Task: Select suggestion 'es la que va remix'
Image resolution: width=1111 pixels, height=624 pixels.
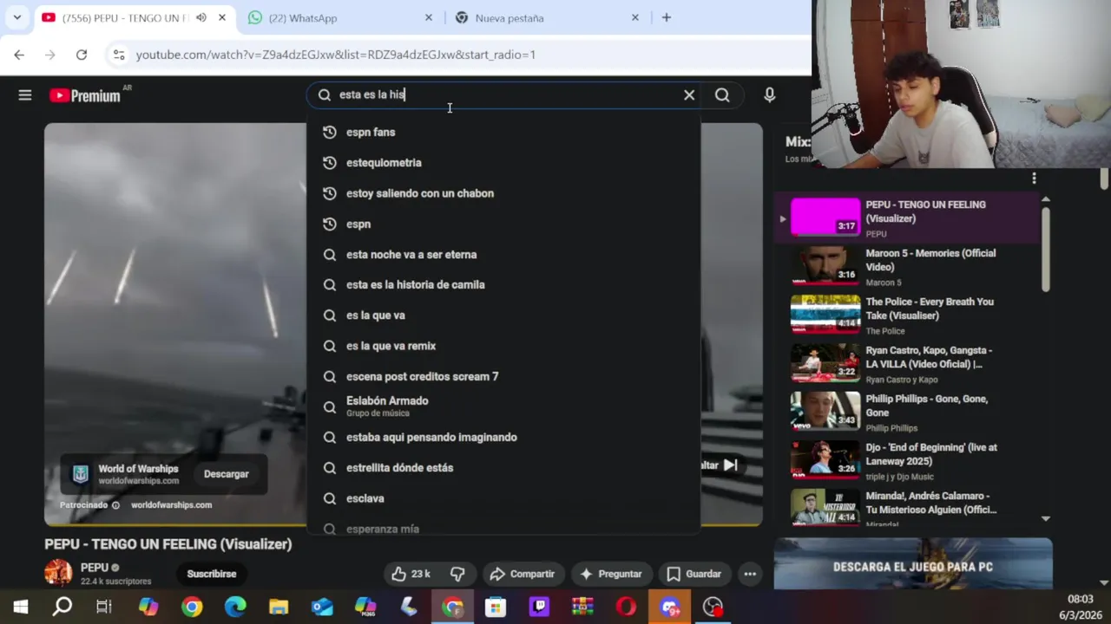Action: [503, 346]
